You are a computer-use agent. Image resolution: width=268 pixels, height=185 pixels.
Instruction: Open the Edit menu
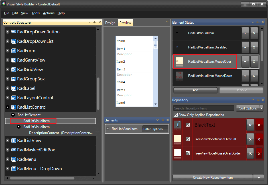[15, 13]
